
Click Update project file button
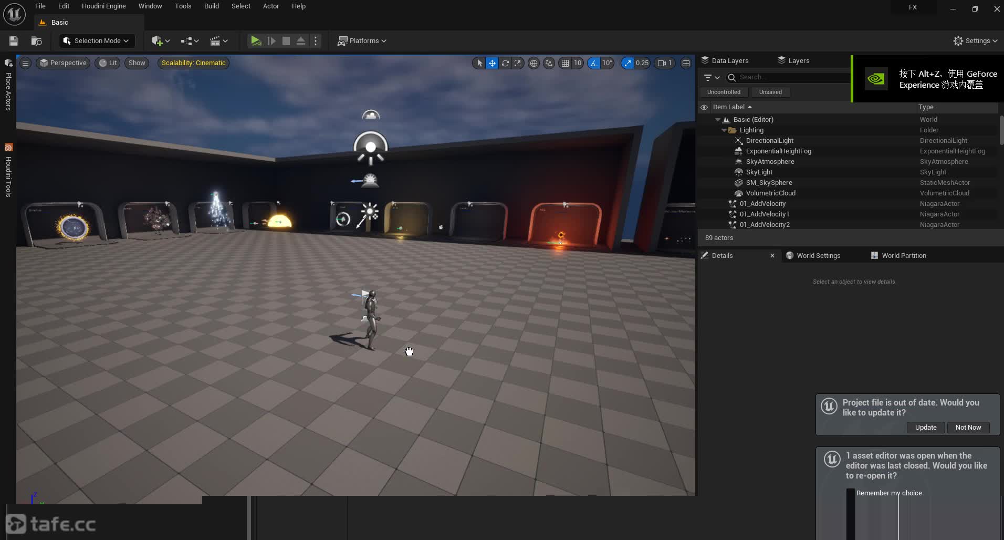[926, 428]
